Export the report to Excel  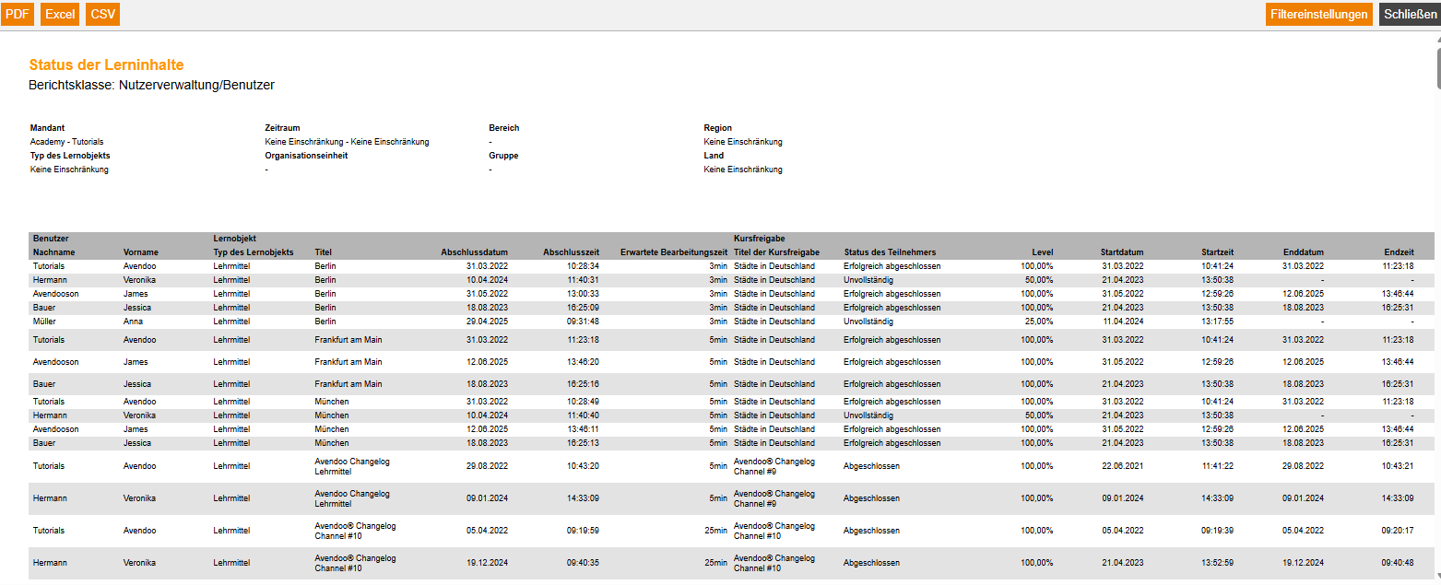point(60,14)
